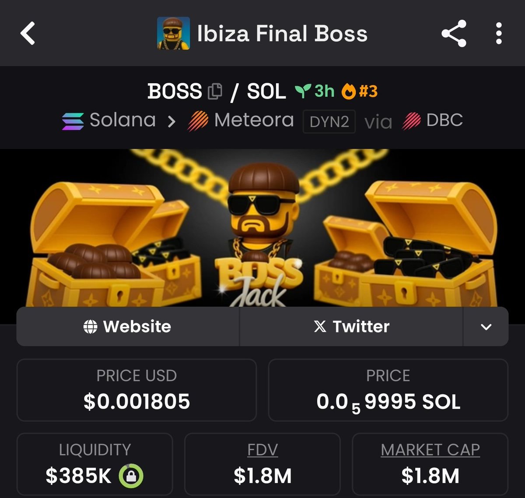This screenshot has width=525, height=498.
Task: Open the three-dot overflow menu
Action: (499, 34)
